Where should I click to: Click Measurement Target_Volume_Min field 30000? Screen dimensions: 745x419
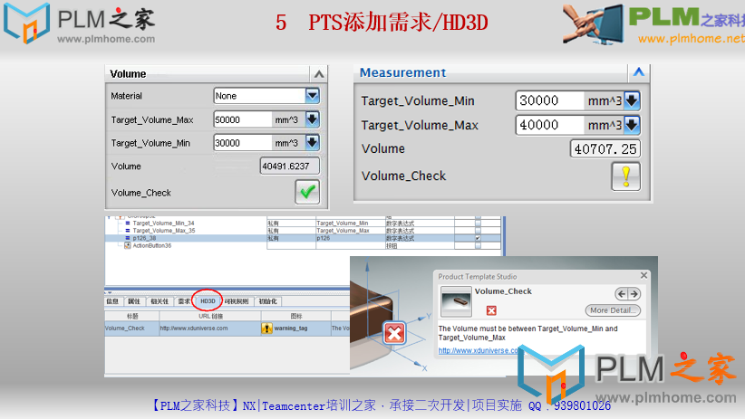[x=550, y=100]
